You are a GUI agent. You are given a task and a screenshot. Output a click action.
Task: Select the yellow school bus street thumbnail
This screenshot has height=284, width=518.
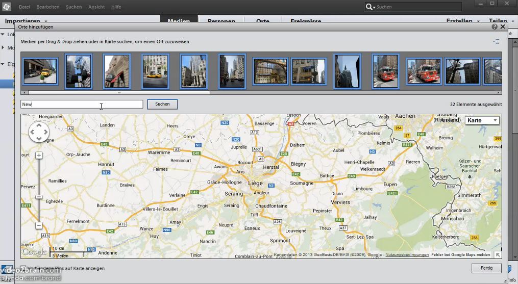40,71
